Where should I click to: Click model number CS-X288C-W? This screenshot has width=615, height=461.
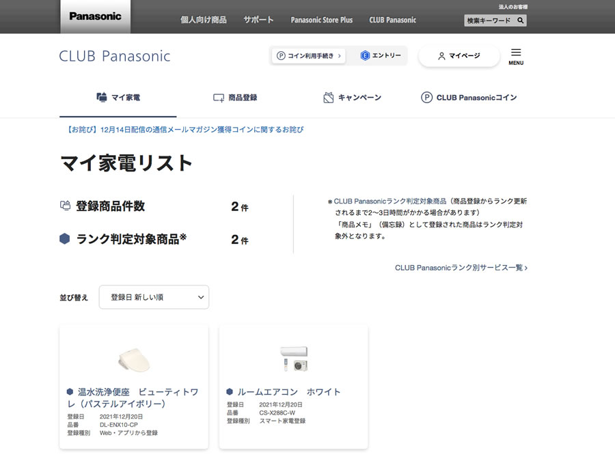[x=277, y=413]
